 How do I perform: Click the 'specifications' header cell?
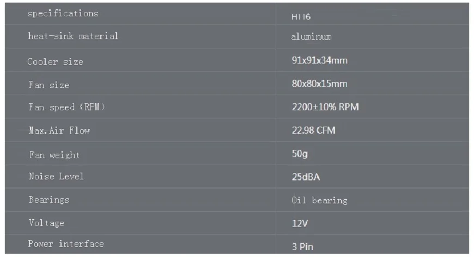coord(63,14)
